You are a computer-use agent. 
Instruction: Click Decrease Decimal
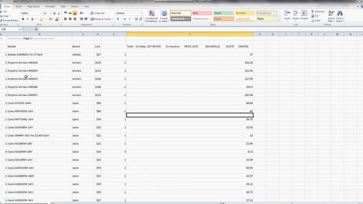coord(141,19)
